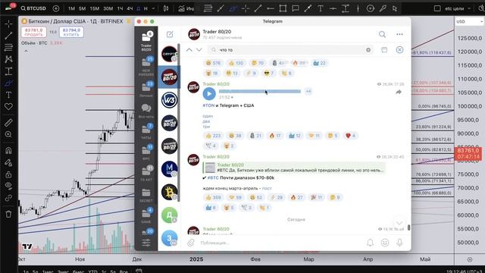485x273 pixels.
Task: Click red sell button 83781,0
Action: (33, 32)
